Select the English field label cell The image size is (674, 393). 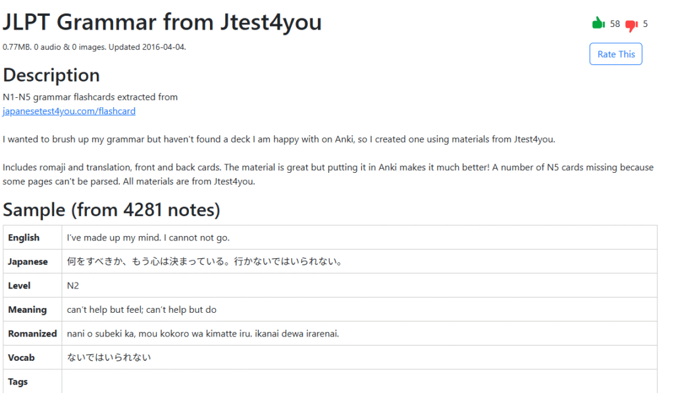click(33, 238)
